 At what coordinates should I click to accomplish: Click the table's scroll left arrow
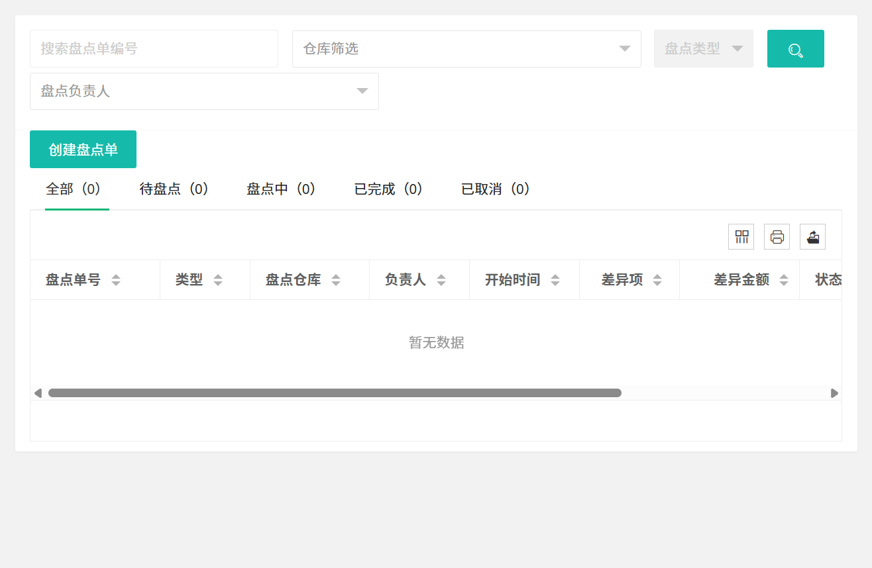coord(38,393)
